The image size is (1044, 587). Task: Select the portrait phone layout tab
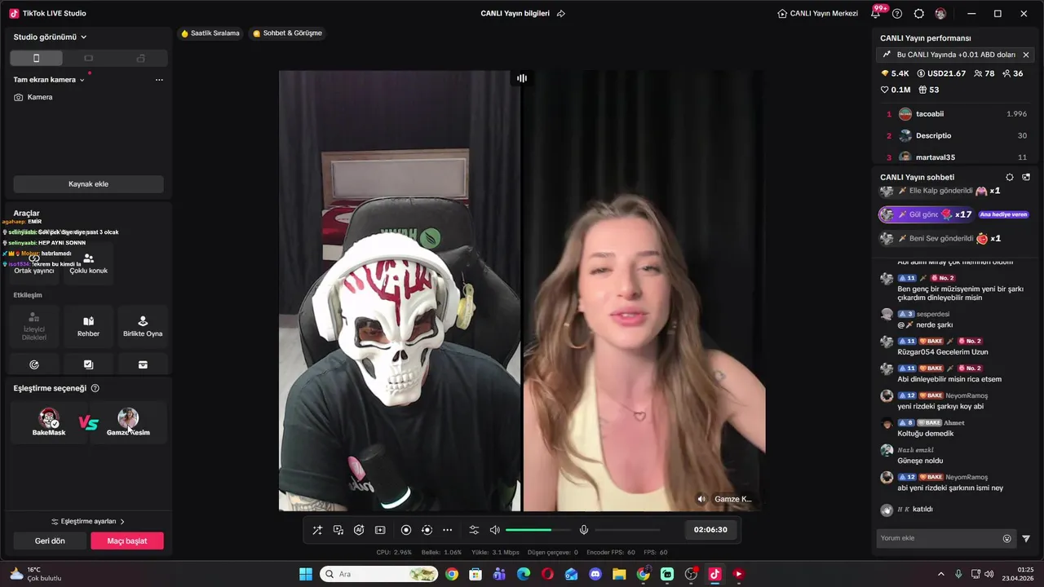(36, 58)
